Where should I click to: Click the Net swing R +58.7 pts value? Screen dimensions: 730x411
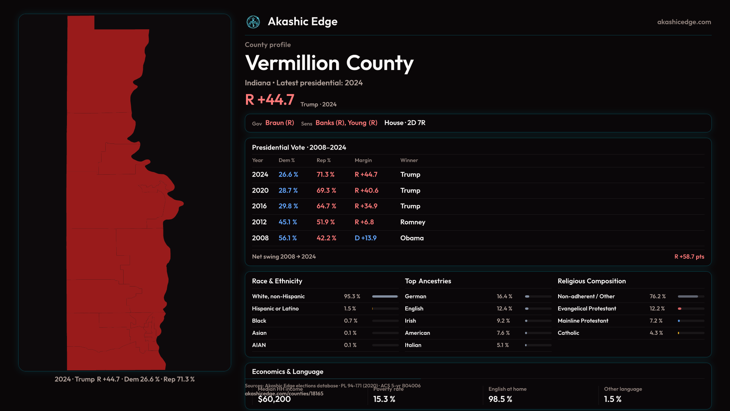[x=689, y=257]
